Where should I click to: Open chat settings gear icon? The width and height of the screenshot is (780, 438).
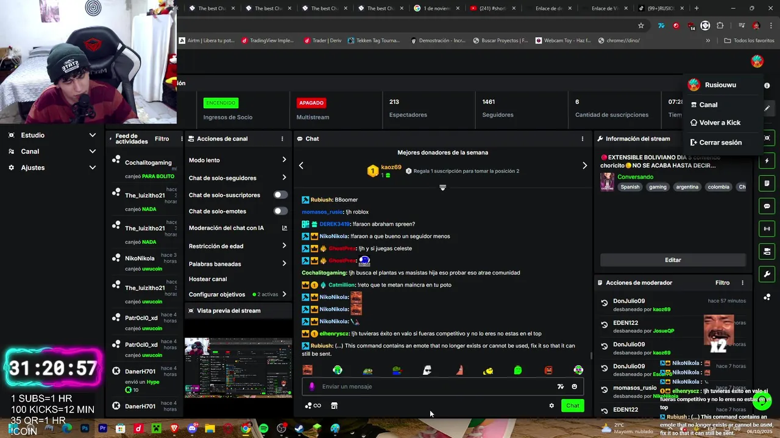[x=551, y=406]
